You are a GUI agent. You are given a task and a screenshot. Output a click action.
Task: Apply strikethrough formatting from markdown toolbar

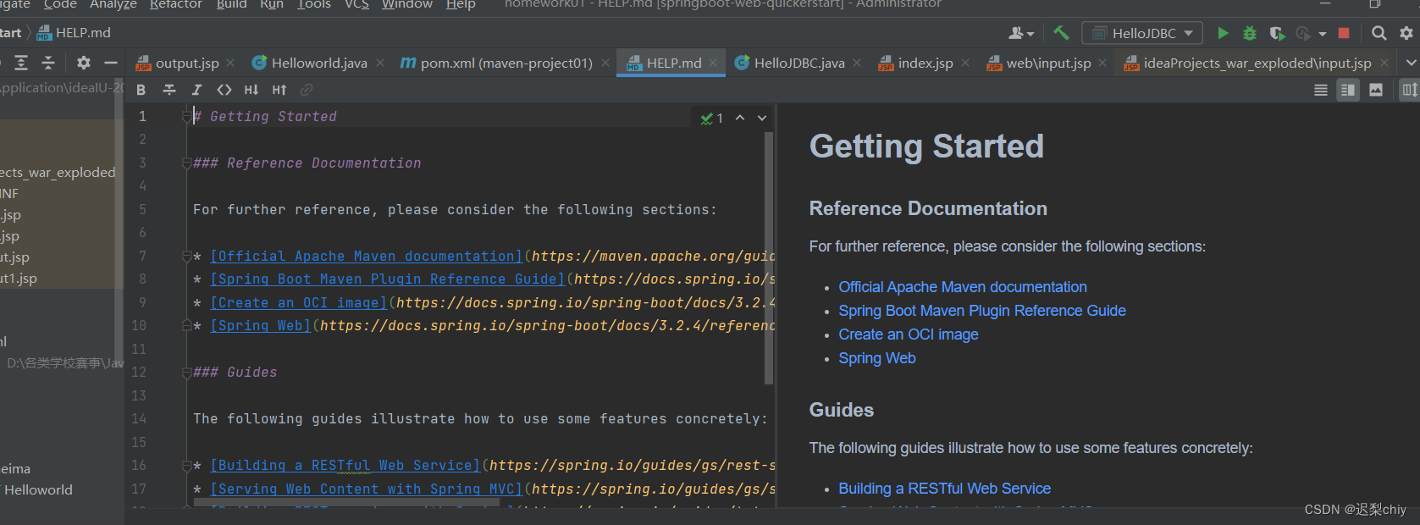169,90
